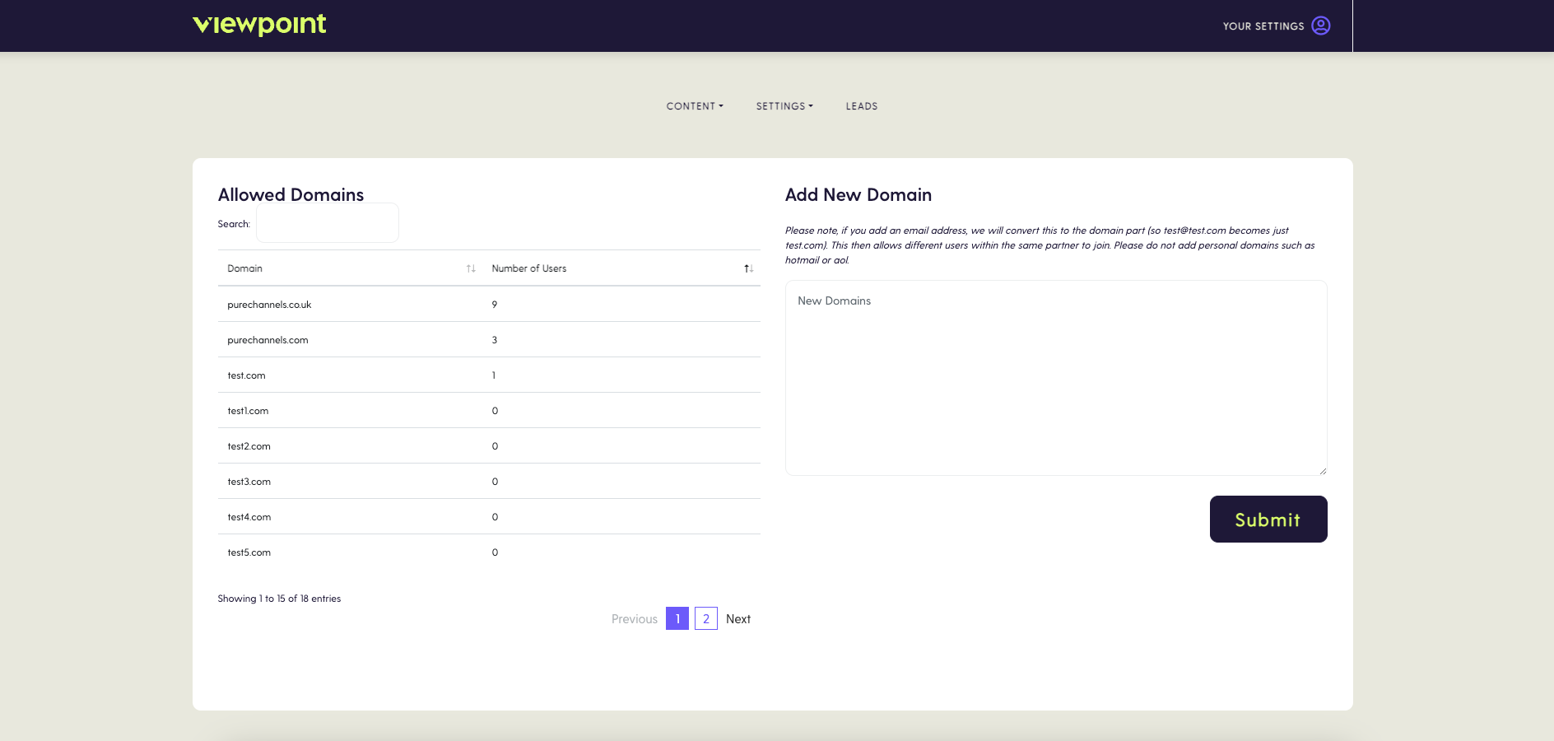This screenshot has height=741, width=1554.
Task: Select the test.com domain
Action: [x=246, y=375]
